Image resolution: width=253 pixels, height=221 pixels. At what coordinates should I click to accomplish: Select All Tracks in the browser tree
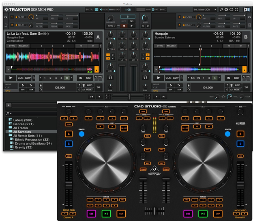pos(21,128)
